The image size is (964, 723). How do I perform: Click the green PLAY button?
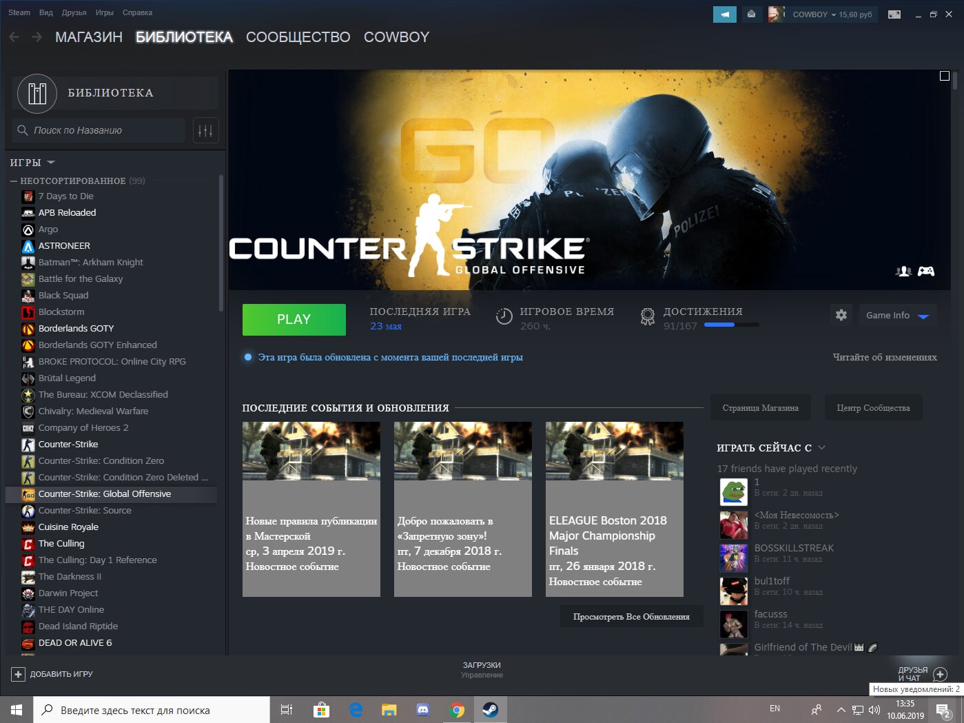[x=294, y=320]
